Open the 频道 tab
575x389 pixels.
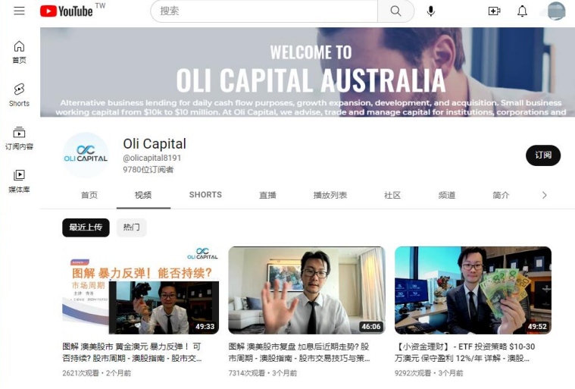point(447,195)
